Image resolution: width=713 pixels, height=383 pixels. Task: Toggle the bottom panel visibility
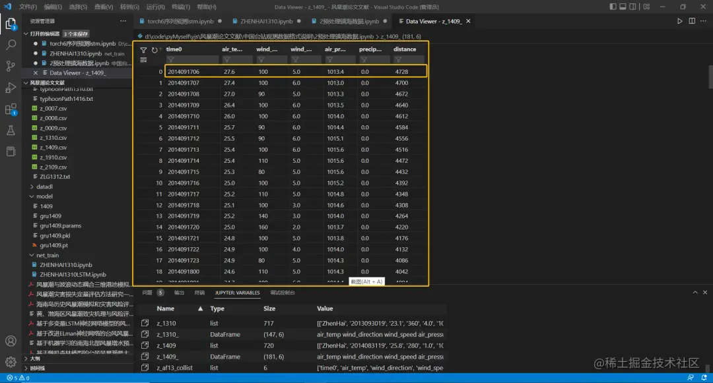[x=623, y=7]
